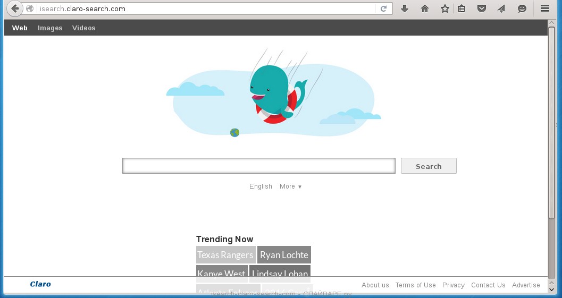Switch to the Videos tab
Image resolution: width=562 pixels, height=298 pixels.
click(84, 28)
